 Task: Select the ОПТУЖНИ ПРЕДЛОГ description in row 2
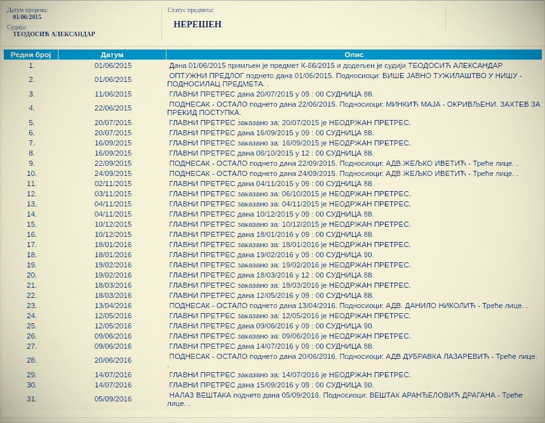click(346, 79)
